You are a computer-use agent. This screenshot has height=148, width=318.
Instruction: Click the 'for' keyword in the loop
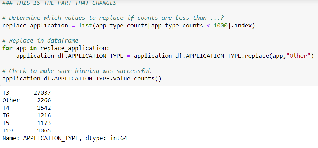click(7, 48)
